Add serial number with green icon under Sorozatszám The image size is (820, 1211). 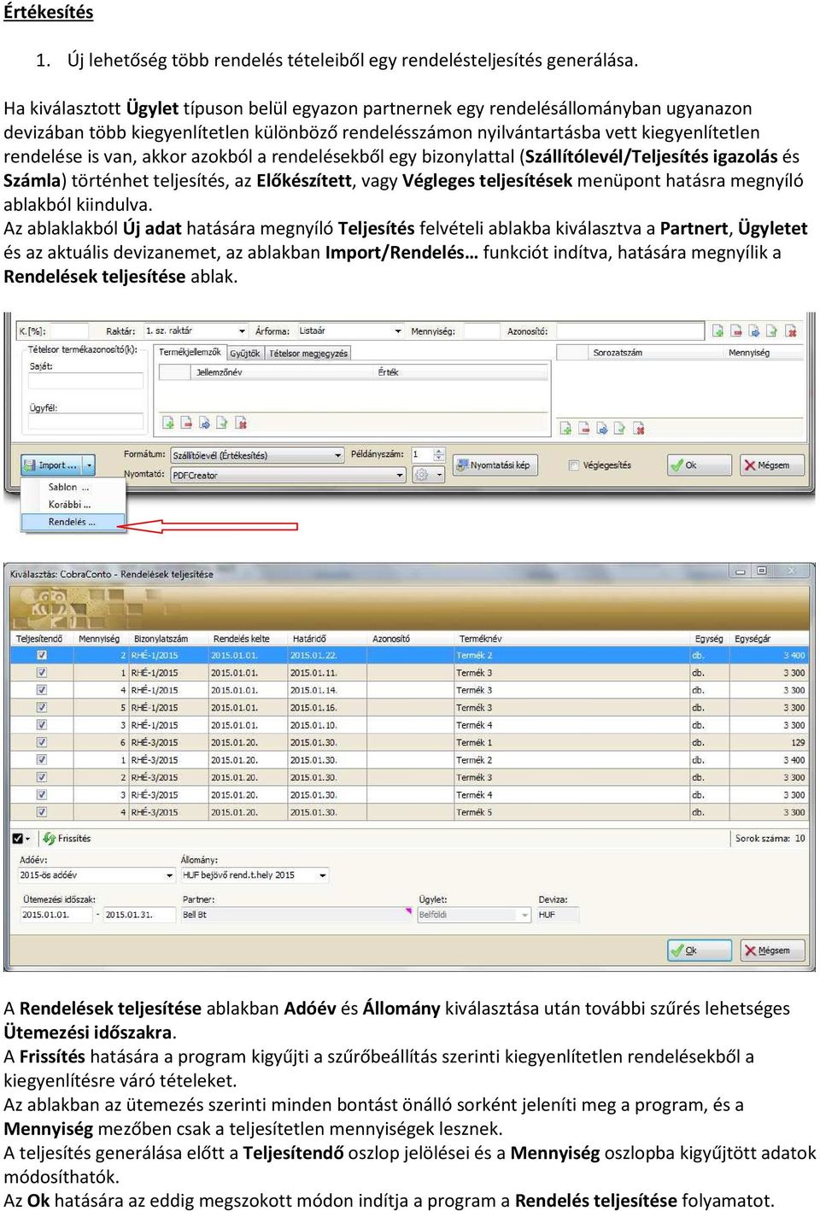565,429
